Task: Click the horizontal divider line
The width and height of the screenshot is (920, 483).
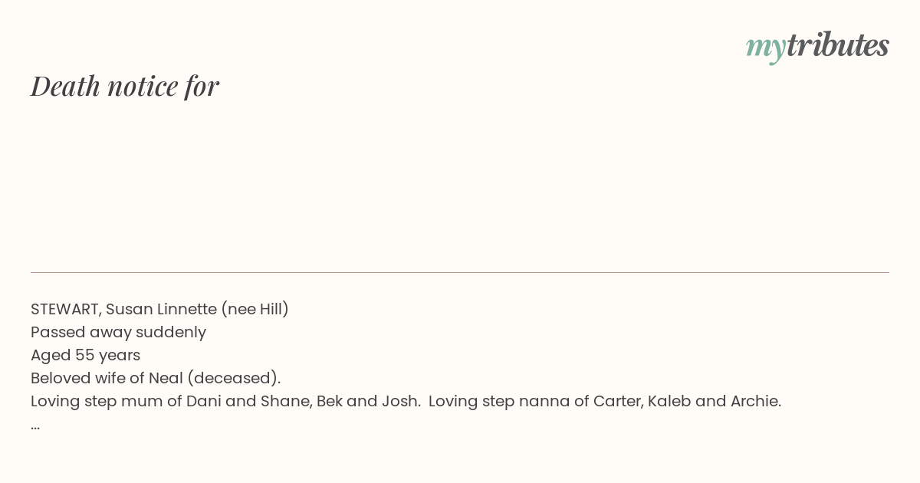Action: pos(460,272)
